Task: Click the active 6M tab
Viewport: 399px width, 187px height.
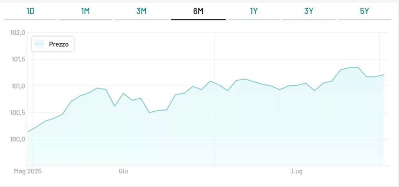Action: coord(198,11)
